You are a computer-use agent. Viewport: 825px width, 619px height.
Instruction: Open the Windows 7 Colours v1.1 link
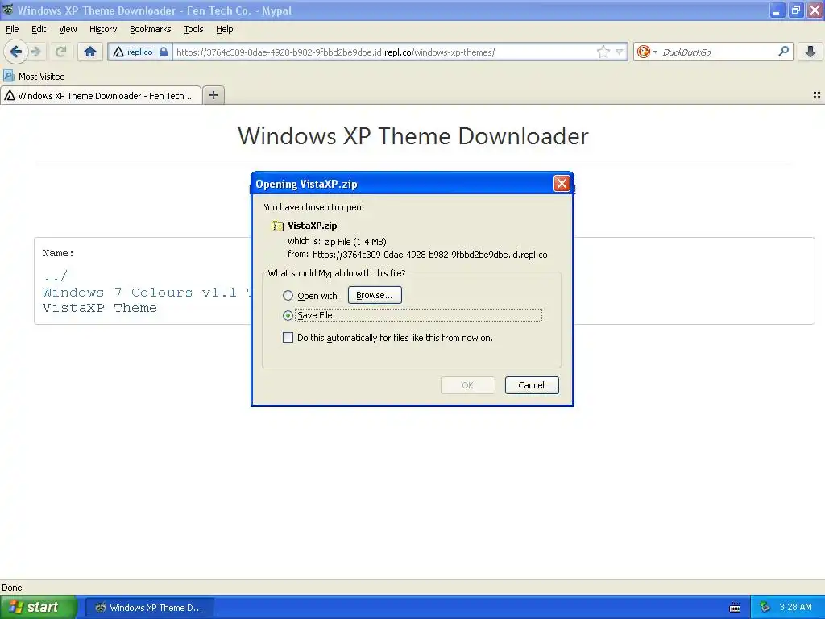147,292
